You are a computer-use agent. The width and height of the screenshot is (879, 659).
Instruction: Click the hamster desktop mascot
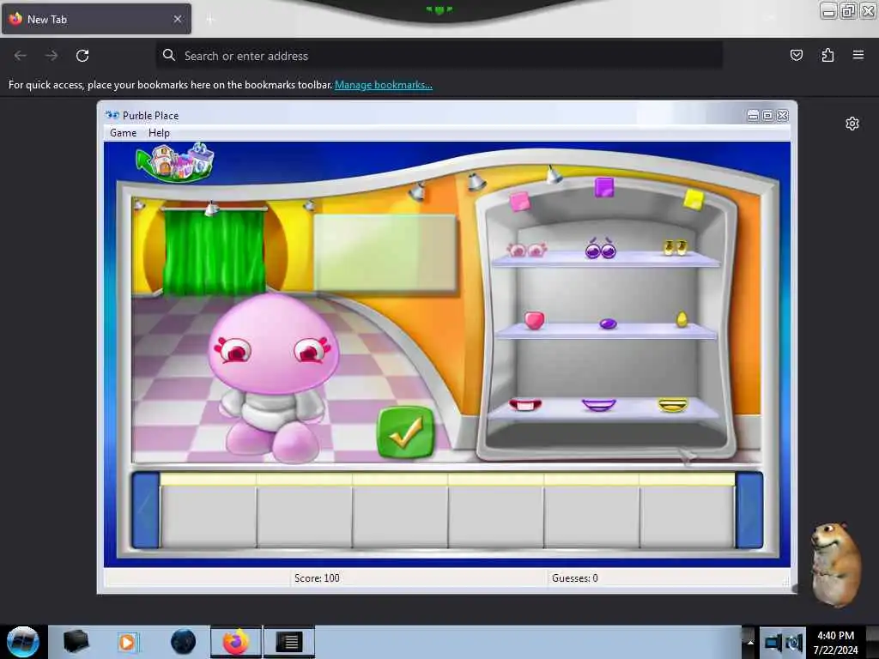[x=835, y=565]
